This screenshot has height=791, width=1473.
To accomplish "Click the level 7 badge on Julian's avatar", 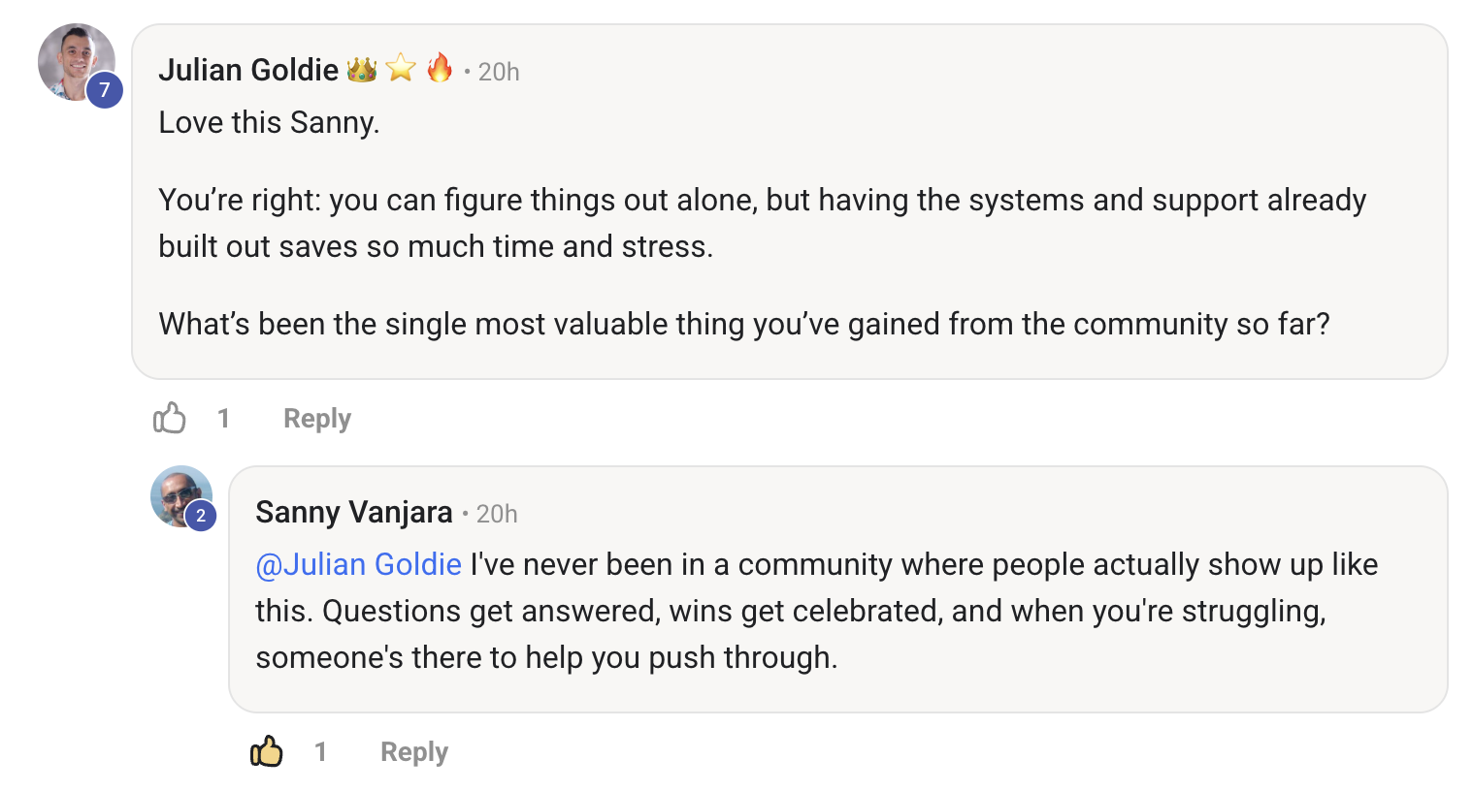I will point(105,90).
